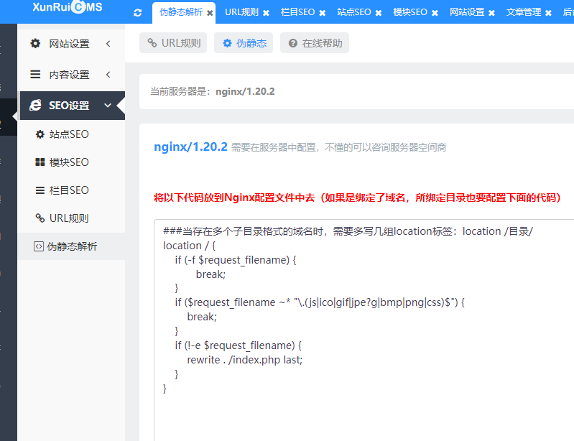This screenshot has height=441, width=574.
Task: Click the gear icon next to 站点SEO
Action: tap(40, 134)
